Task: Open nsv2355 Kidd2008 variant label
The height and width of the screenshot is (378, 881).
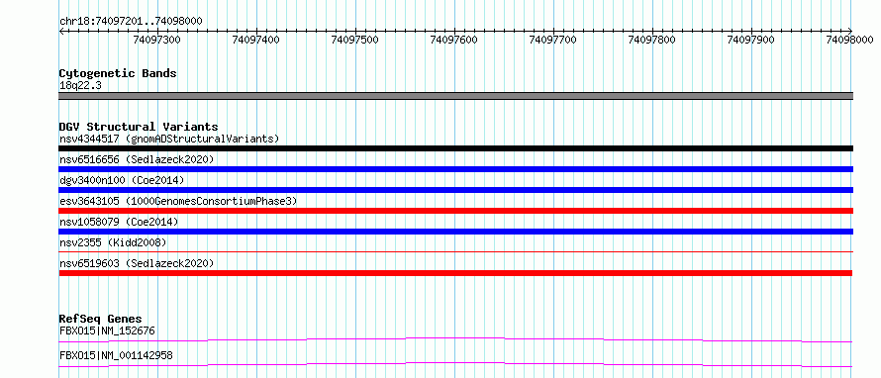Action: [x=113, y=242]
